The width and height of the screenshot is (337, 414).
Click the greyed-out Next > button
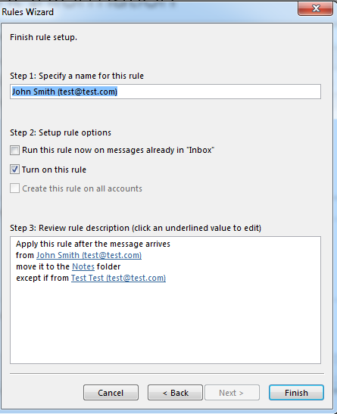coord(232,393)
